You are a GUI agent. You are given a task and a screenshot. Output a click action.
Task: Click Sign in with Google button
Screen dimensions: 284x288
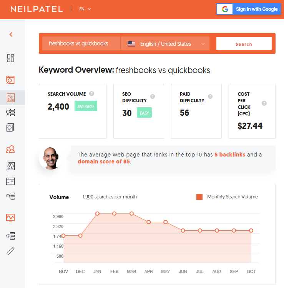[249, 9]
